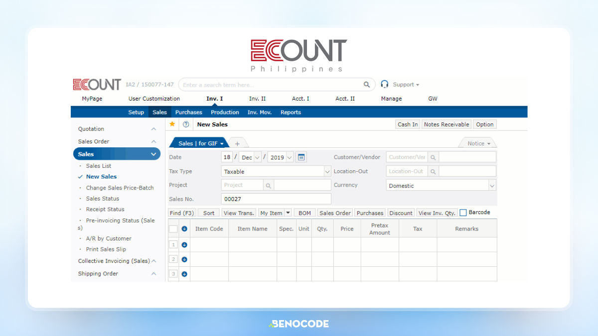Screen dimensions: 598x336
Task: Click the Sales | for GIF tab
Action: (x=200, y=143)
